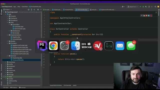
Task: Preview file in built-in browser icon
Action: [x=142, y=15]
